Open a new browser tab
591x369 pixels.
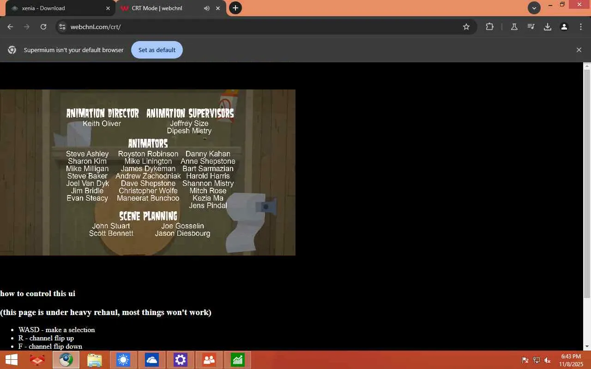[x=235, y=8]
